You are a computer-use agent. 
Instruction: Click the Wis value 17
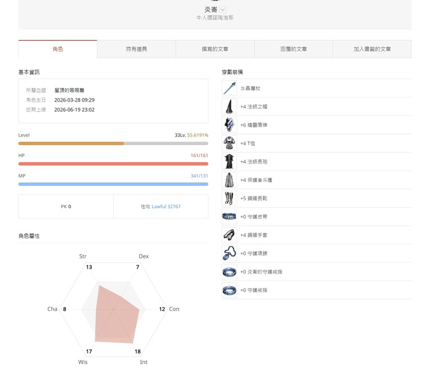[89, 352]
